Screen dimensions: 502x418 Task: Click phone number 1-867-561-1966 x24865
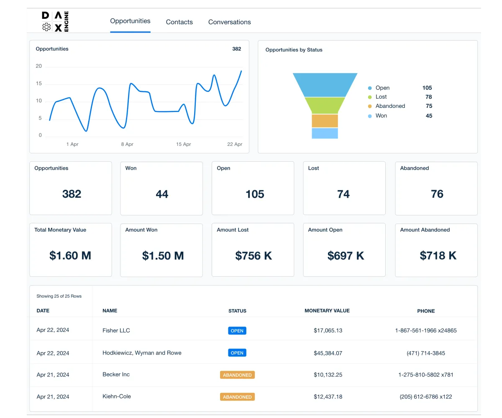coord(426,330)
